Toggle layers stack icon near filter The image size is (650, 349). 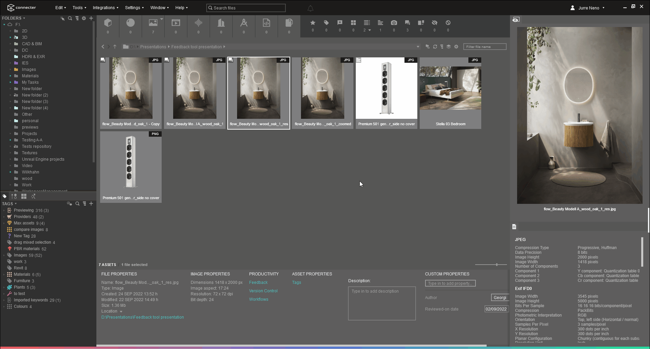pos(448,47)
